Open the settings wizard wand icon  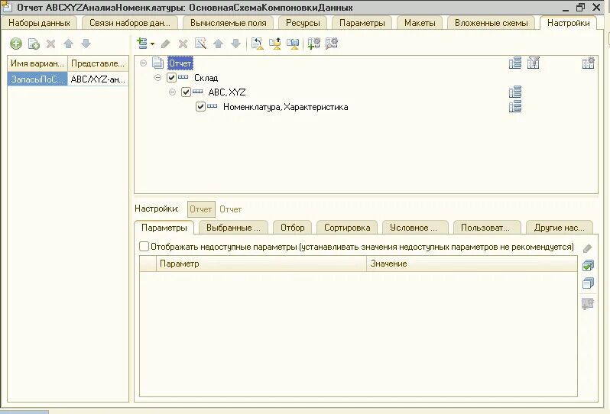[200, 43]
